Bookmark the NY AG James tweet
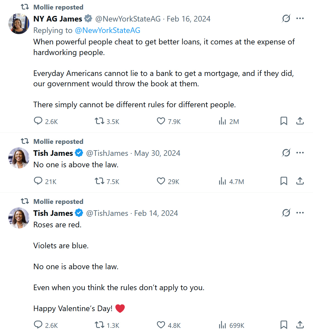 click(284, 121)
